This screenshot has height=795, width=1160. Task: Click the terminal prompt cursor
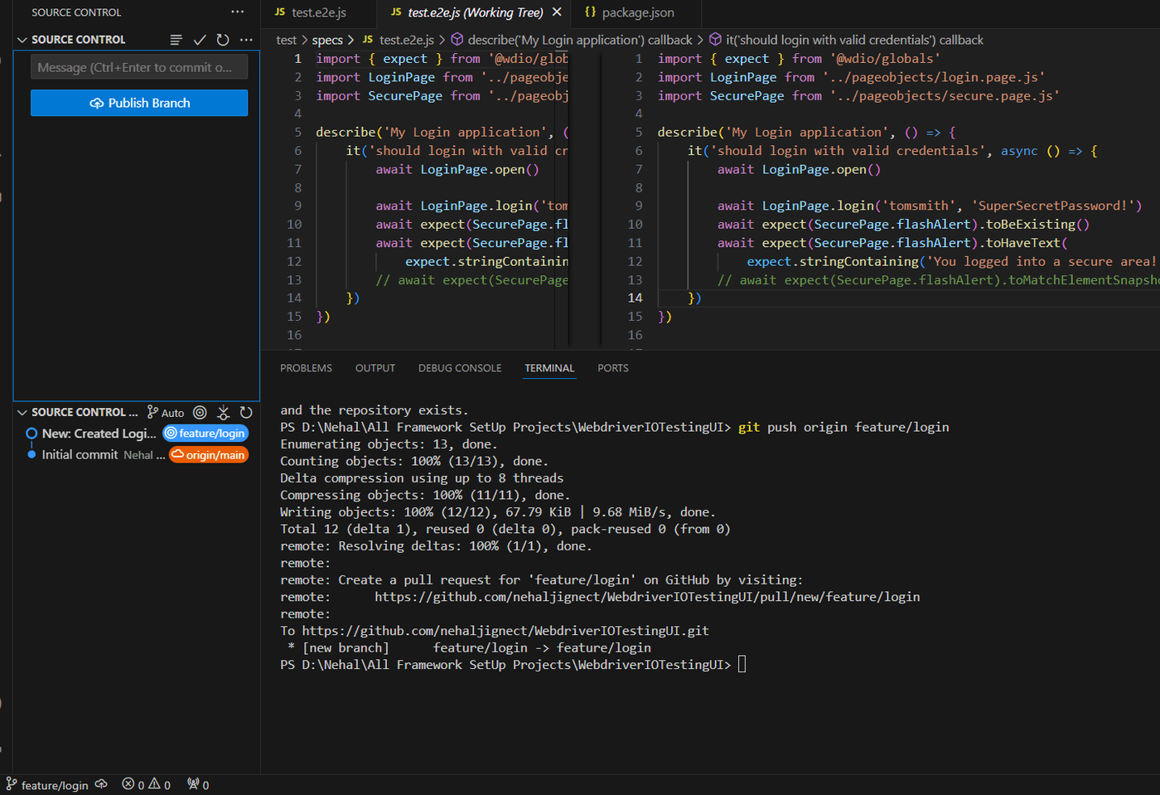click(x=742, y=665)
